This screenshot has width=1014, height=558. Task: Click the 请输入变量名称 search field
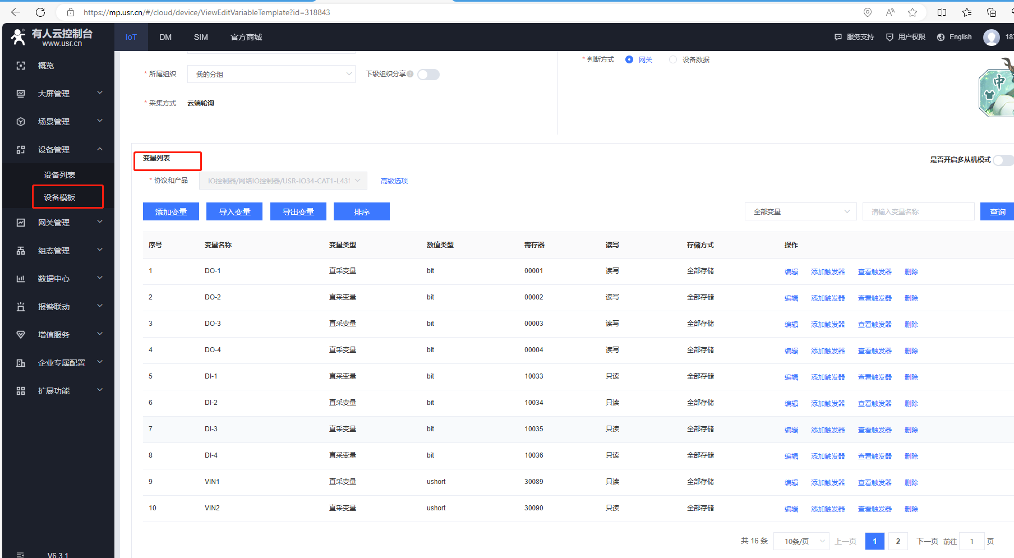coord(918,211)
